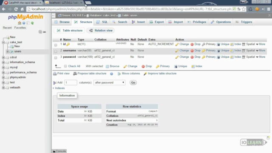The image size is (272, 153).
Task: Click the Favorites tab in sidebar
Action: 20,28
